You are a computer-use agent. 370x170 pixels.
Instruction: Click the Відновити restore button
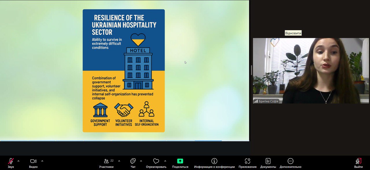293,33
